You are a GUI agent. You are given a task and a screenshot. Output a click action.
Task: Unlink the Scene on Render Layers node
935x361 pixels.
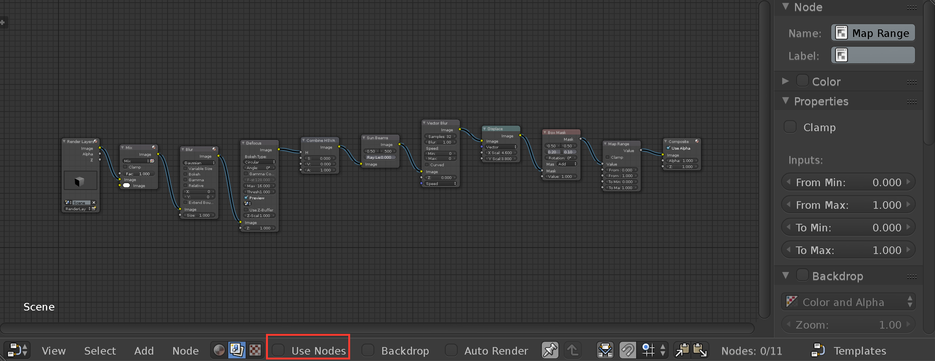coord(94,202)
